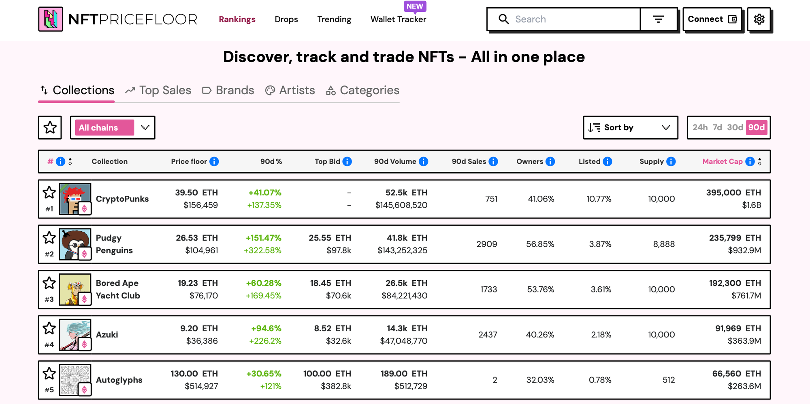Click the info icon next to Price floor

(215, 161)
